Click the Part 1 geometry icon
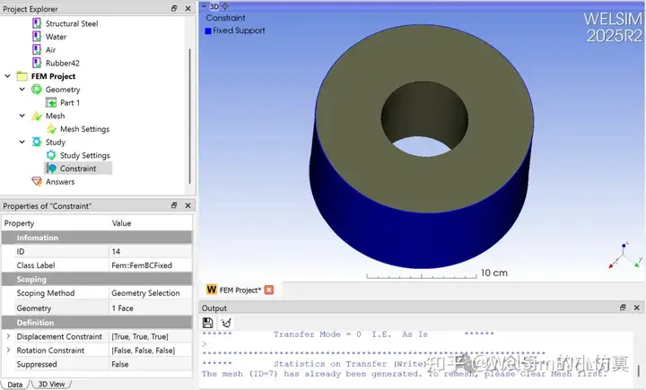646x390 pixels. coord(51,102)
